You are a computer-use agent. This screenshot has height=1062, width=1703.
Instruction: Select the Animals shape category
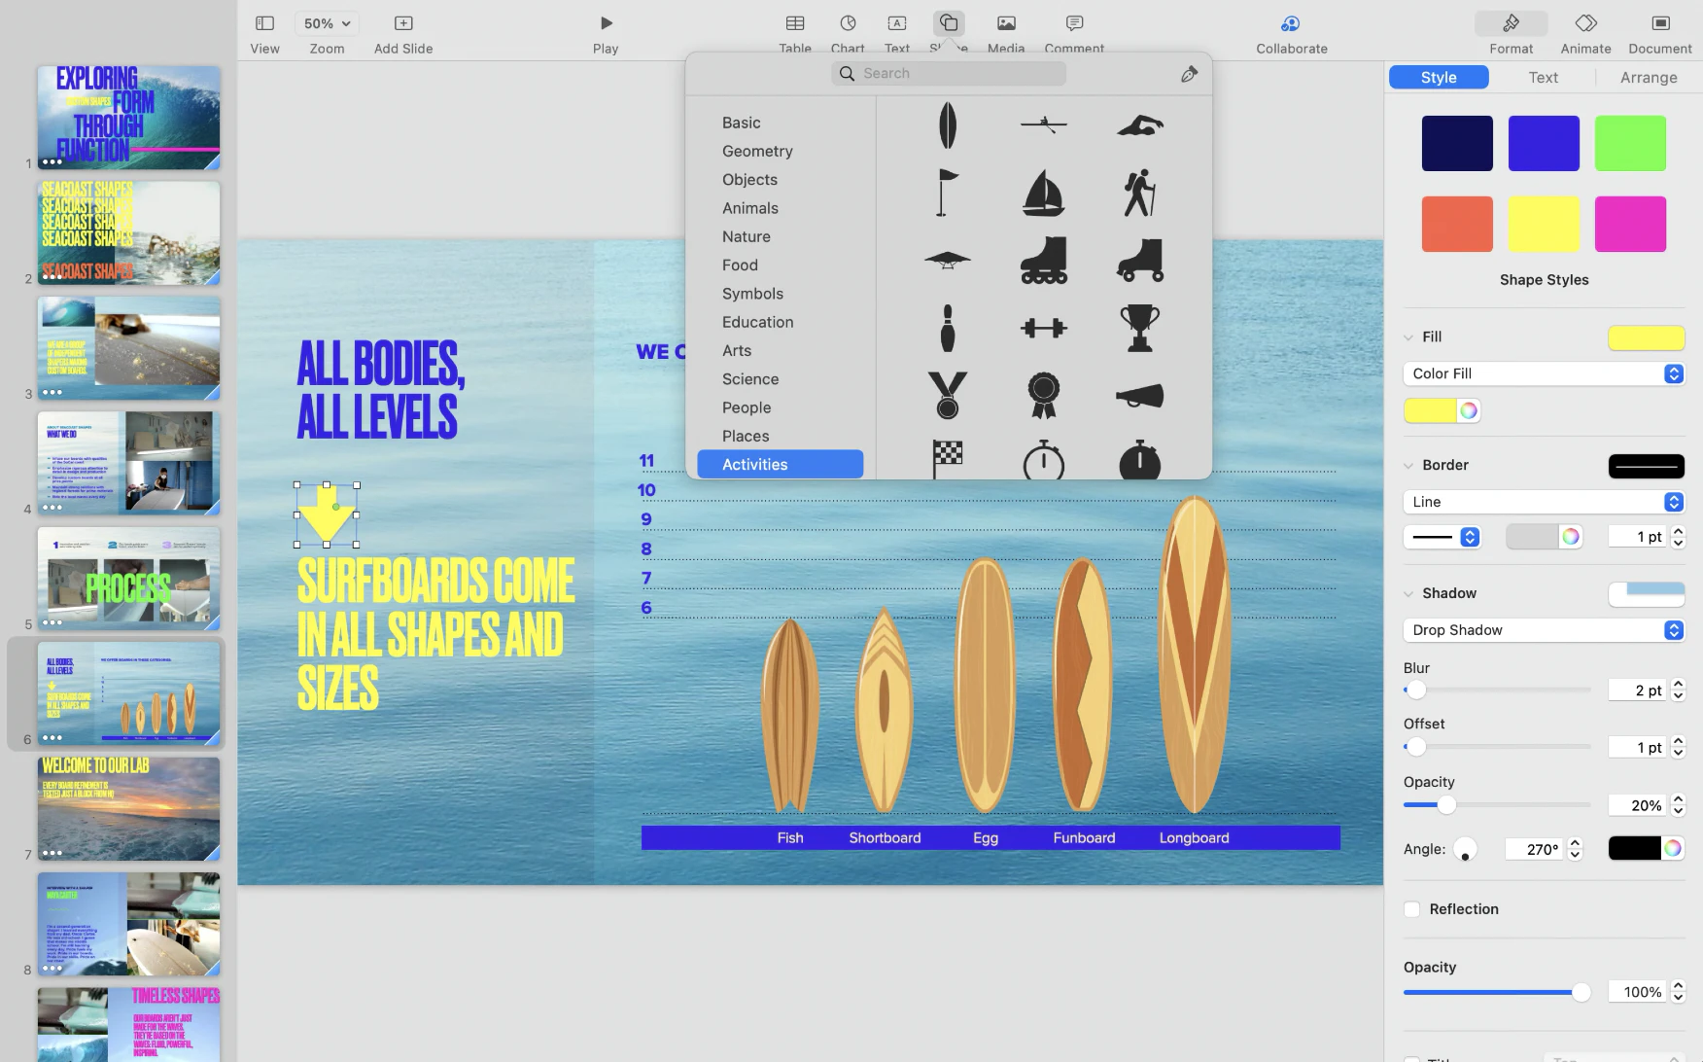pos(749,208)
